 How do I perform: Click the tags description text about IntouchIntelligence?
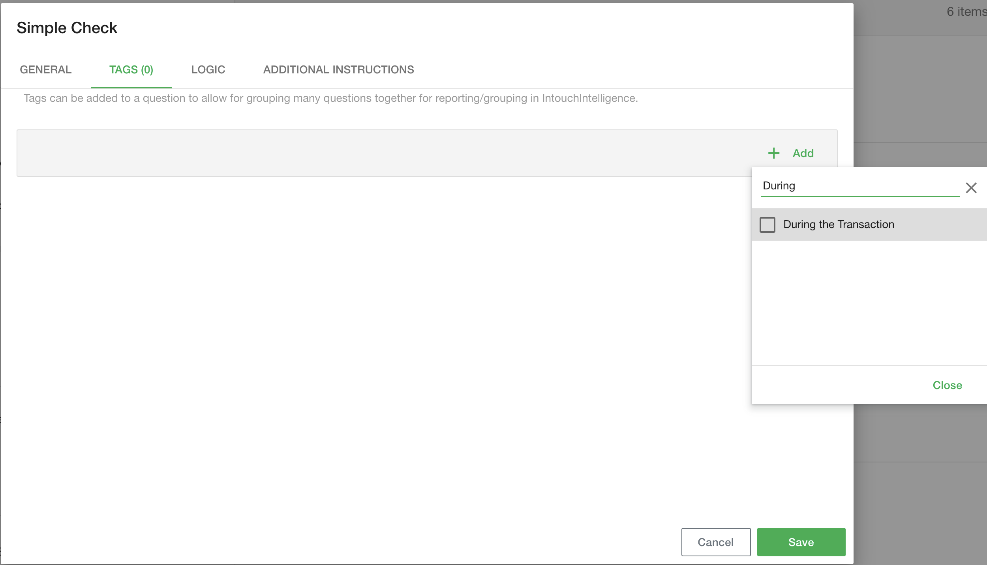tap(330, 98)
